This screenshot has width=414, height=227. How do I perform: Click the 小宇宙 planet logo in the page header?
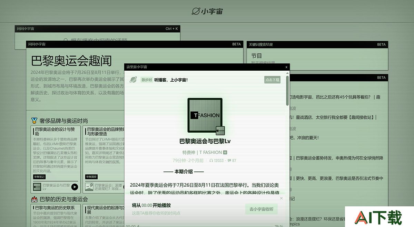(207, 11)
